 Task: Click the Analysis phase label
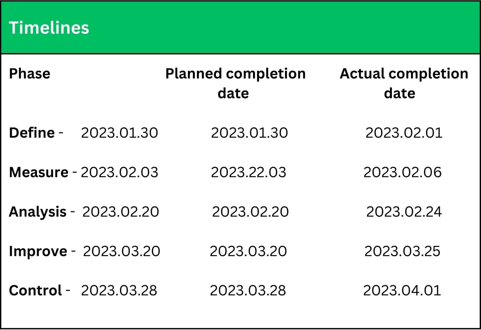[x=38, y=212]
